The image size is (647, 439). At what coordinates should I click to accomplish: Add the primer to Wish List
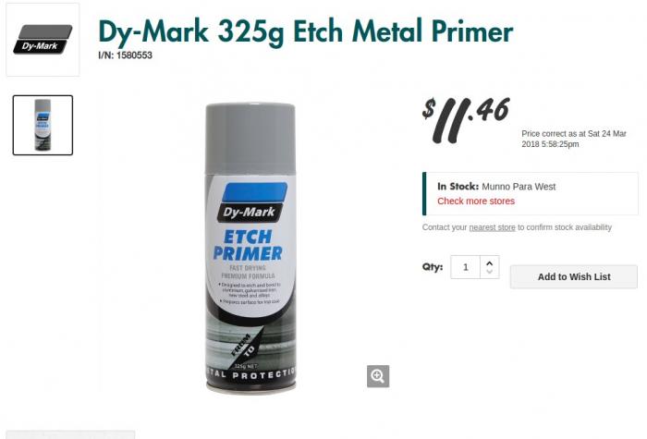[x=574, y=277]
